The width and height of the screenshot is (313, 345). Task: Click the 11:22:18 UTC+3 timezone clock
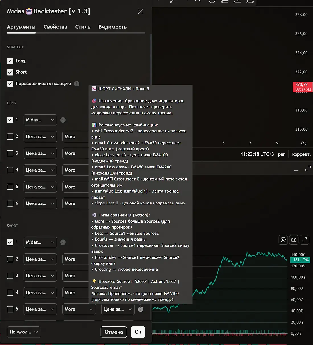pos(257,154)
